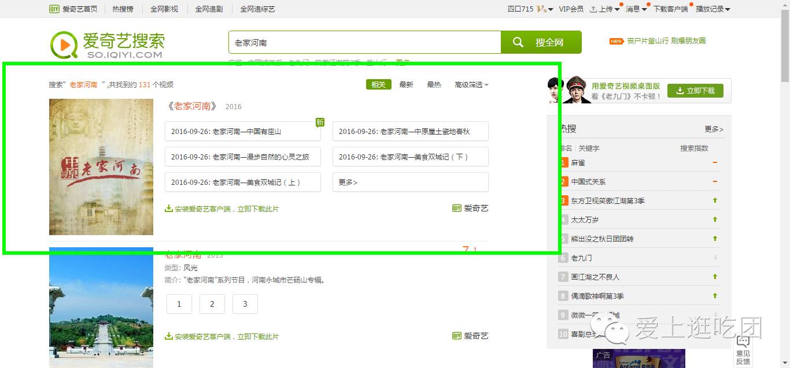Open hot search keyword 麻雀
The height and width of the screenshot is (368, 790).
[578, 163]
